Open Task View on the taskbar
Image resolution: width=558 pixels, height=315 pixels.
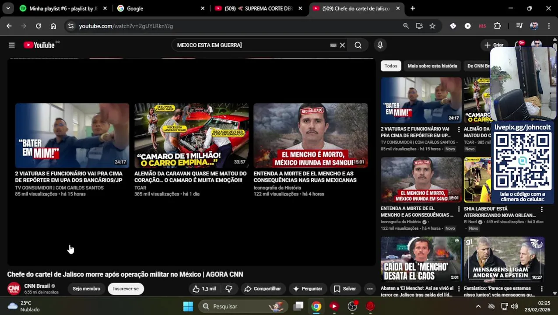pos(298,306)
